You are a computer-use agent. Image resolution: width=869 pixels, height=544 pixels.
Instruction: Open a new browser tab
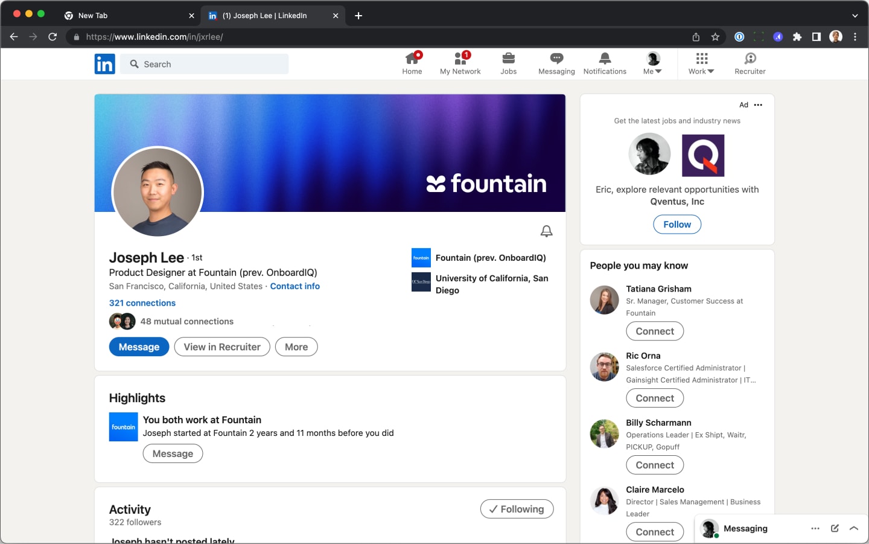pyautogui.click(x=358, y=16)
